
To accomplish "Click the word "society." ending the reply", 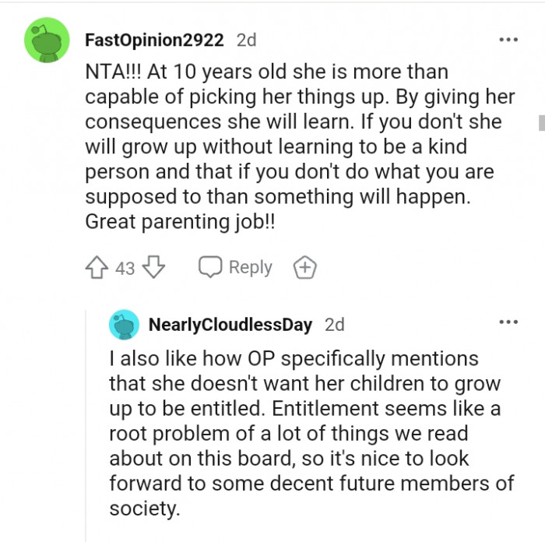I will pyautogui.click(x=144, y=508).
